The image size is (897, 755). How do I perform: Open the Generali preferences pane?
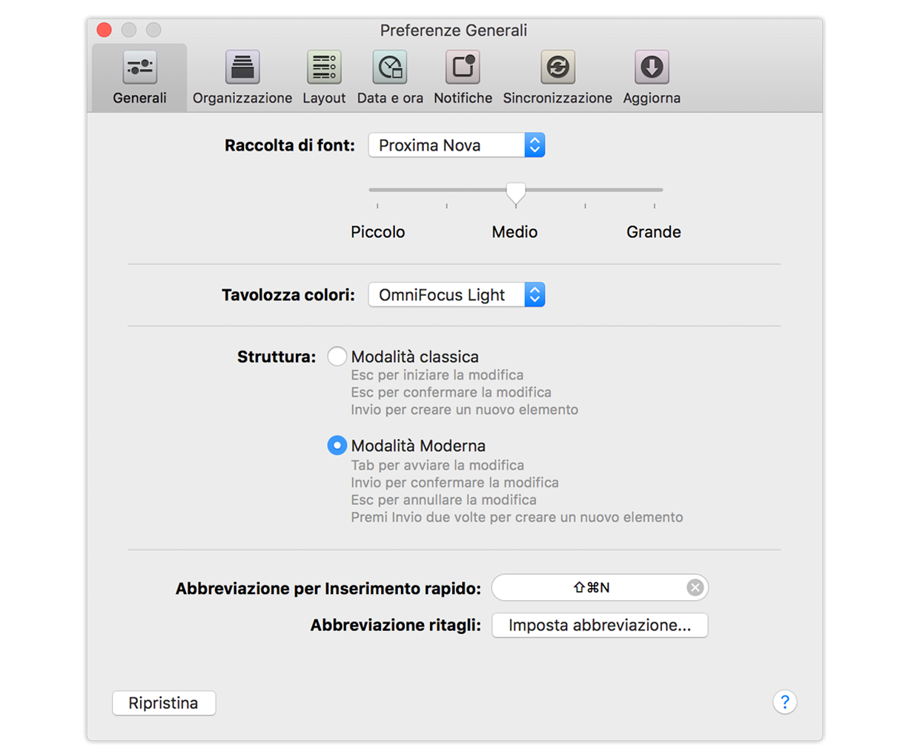(x=139, y=70)
